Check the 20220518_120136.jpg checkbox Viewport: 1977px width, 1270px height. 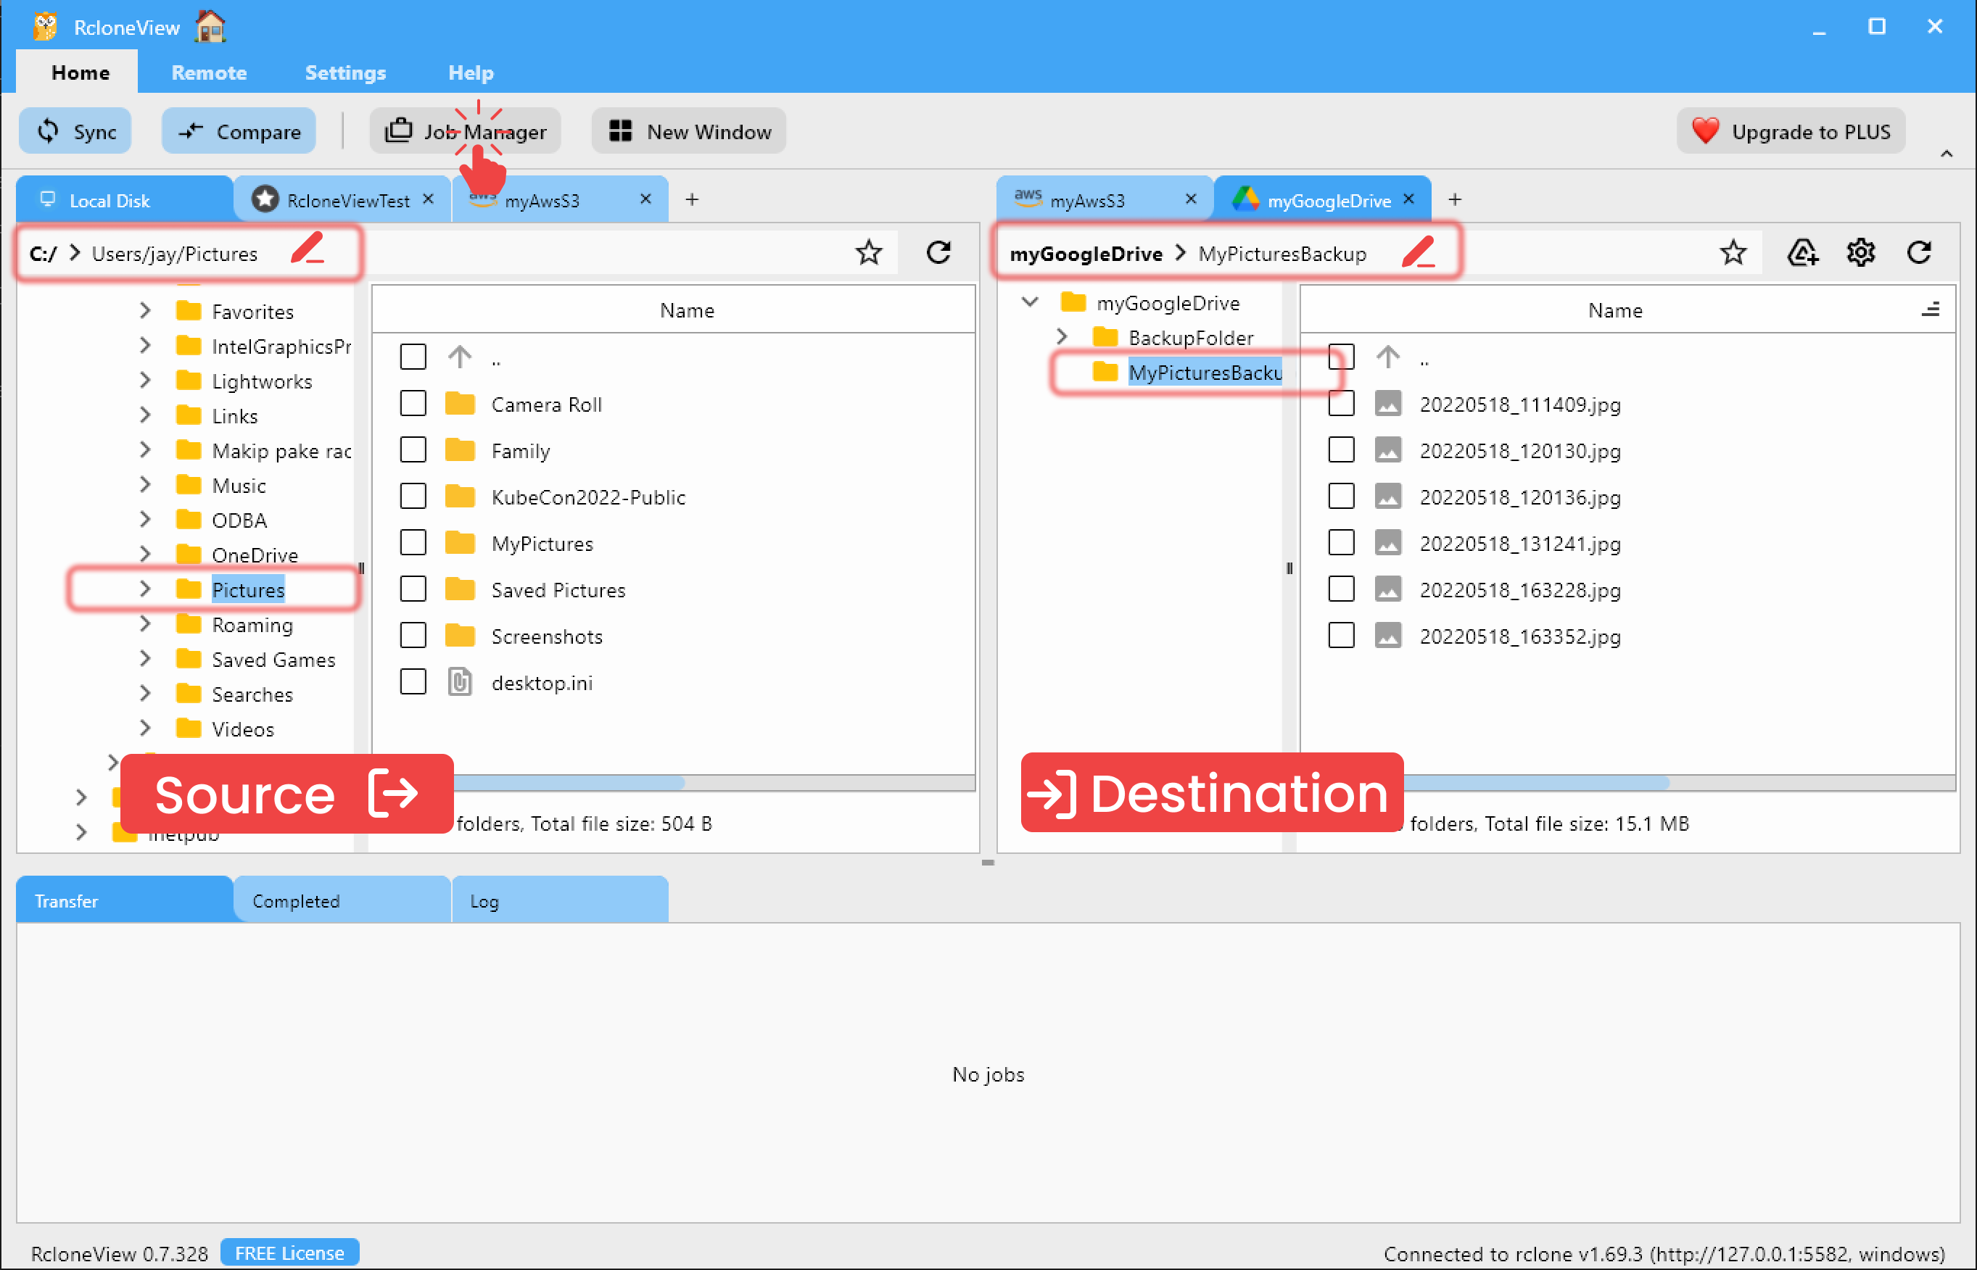coord(1341,497)
